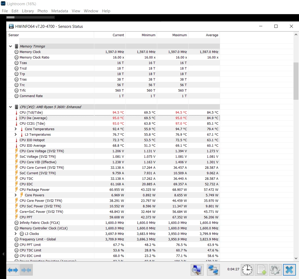Screen dimensions: 299x279
Task: Open sensor settings gear icon
Action: pyautogui.click(x=275, y=270)
